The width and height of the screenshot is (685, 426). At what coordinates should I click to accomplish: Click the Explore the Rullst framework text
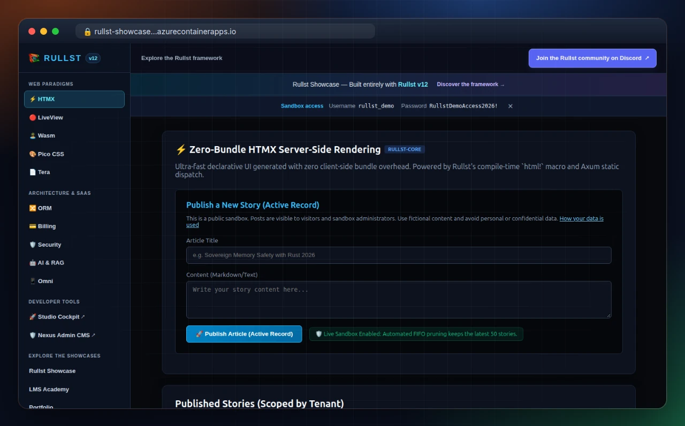coord(182,58)
